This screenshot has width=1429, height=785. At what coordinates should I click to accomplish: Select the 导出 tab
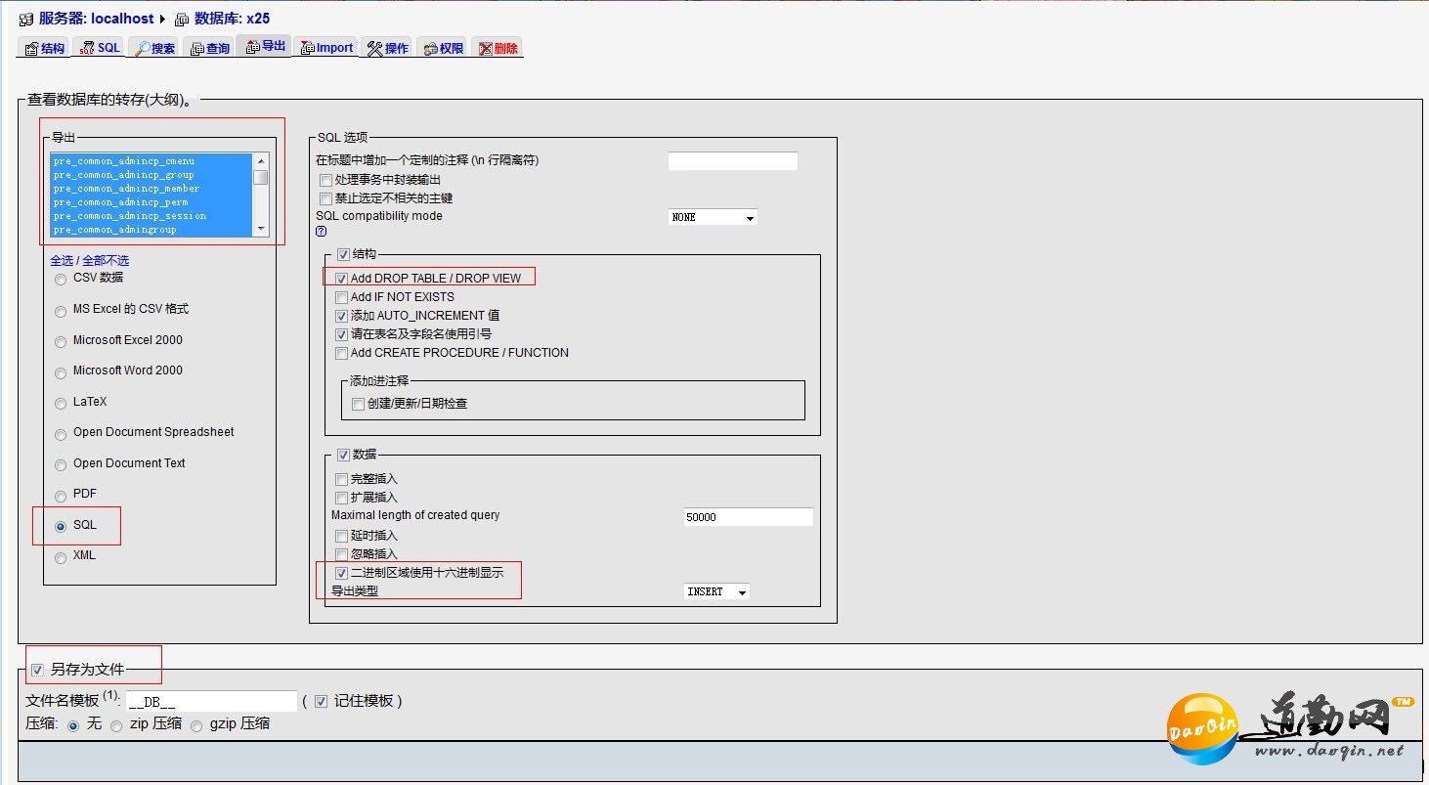[265, 46]
